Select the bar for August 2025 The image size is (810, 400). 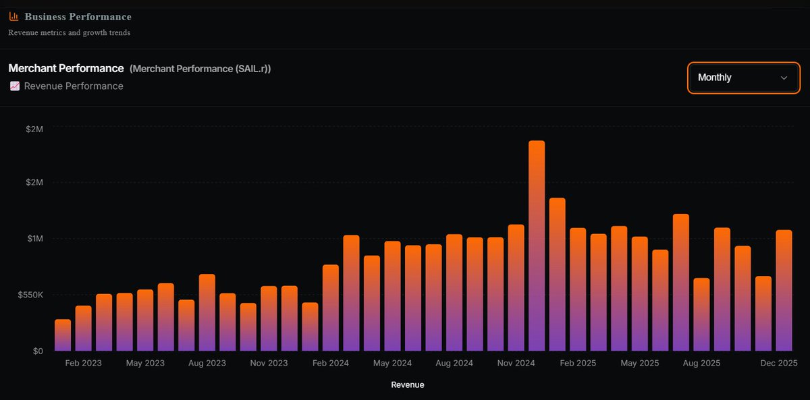coord(701,315)
